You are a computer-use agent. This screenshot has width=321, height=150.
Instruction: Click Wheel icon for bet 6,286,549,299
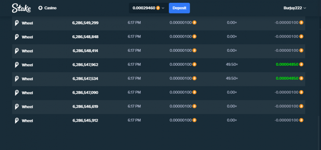[x=17, y=23]
